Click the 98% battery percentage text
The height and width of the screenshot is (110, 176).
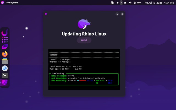coord(139,2)
